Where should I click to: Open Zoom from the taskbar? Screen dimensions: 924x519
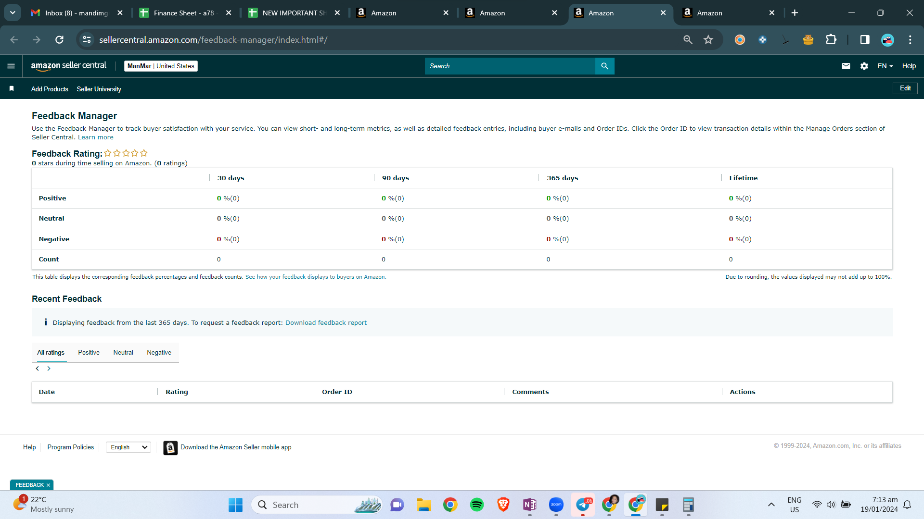pos(556,505)
